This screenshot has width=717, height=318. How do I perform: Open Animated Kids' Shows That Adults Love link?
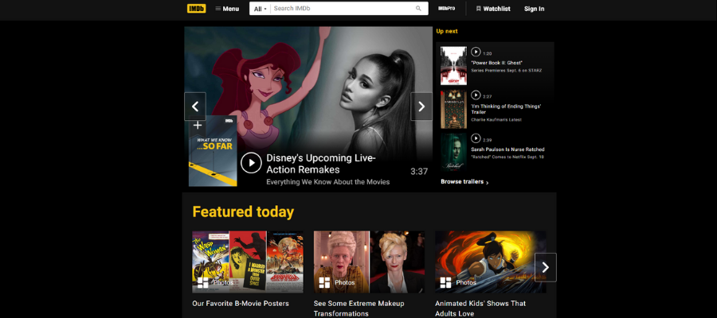[480, 308]
